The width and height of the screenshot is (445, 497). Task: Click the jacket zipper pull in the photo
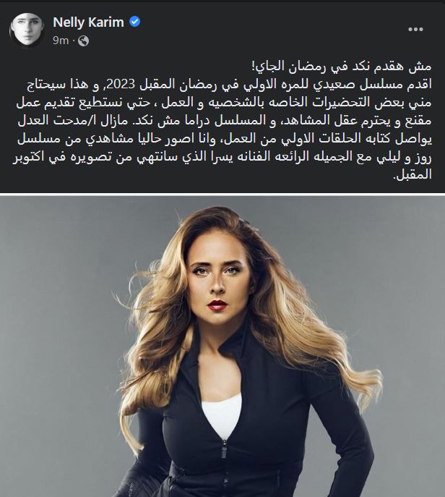224,450
